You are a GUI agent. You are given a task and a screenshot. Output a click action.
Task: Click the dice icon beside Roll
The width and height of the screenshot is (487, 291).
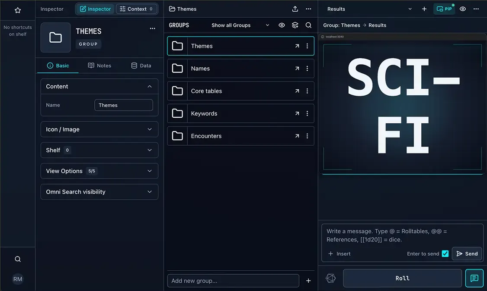point(331,278)
